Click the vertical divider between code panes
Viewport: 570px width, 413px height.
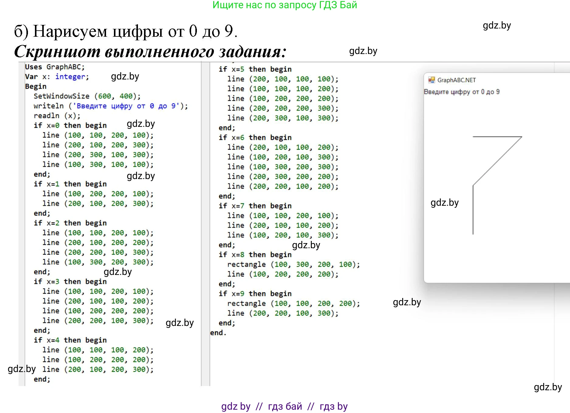click(205, 224)
